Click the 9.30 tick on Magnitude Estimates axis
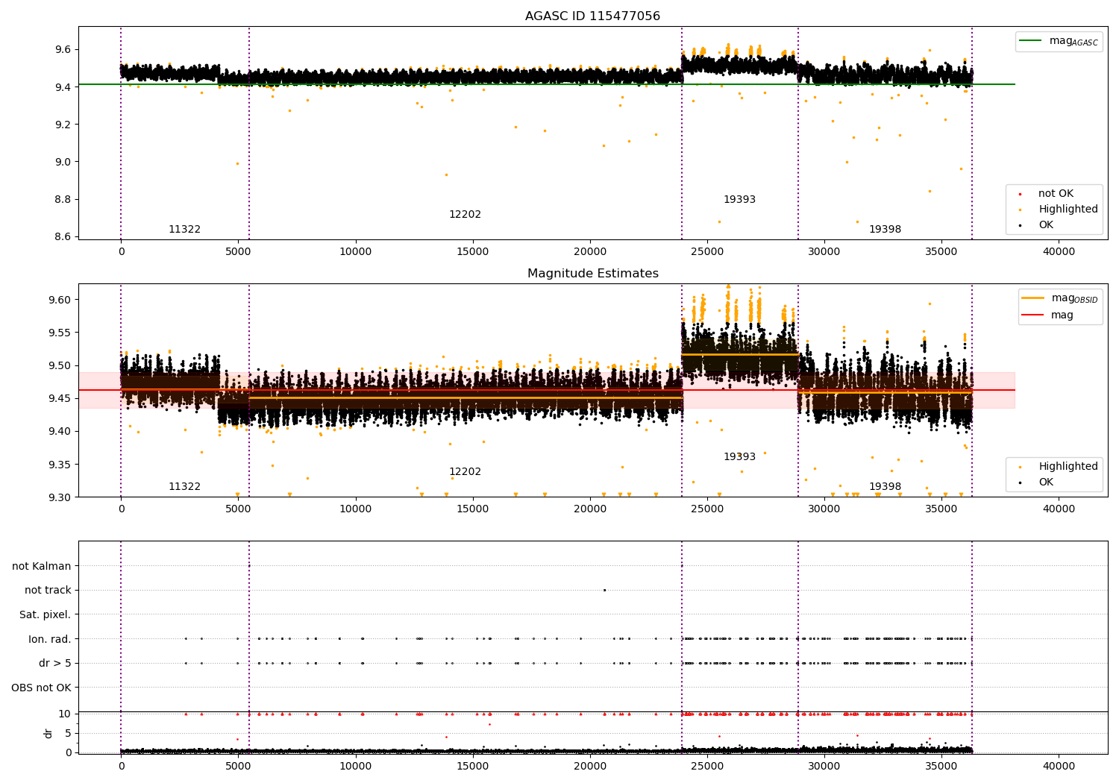The width and height of the screenshot is (1119, 783). tap(60, 497)
